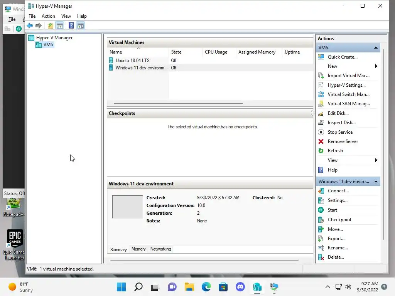The width and height of the screenshot is (395, 296).
Task: Open the Help menu in menu bar
Action: click(x=82, y=16)
